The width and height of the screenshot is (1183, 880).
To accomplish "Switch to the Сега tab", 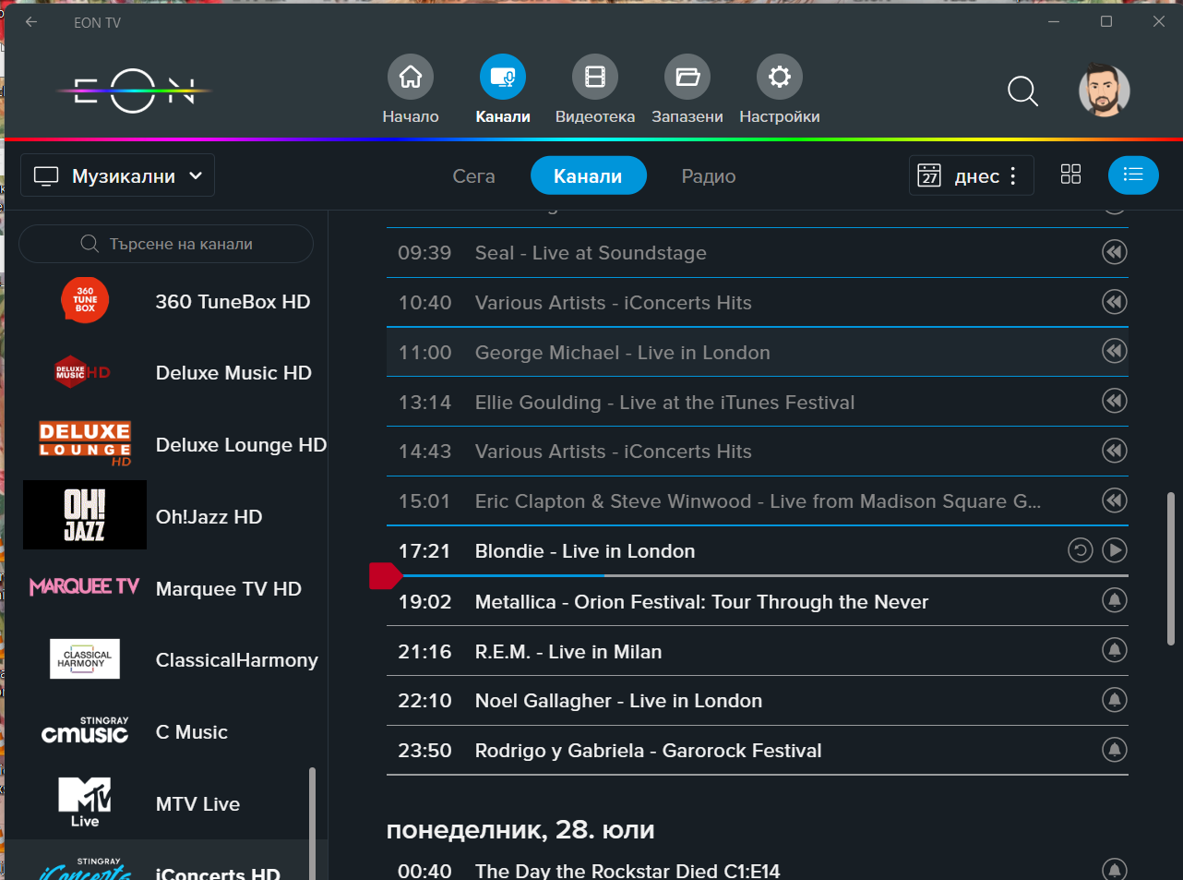I will tap(473, 176).
